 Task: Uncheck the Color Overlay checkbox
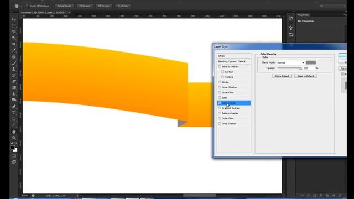coord(220,103)
